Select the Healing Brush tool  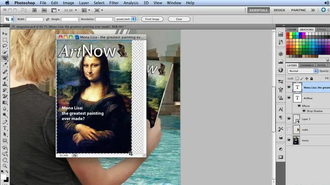[4, 72]
